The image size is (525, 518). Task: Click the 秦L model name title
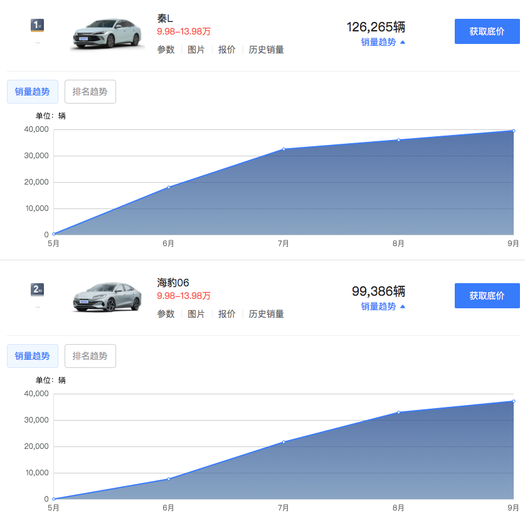pos(165,18)
